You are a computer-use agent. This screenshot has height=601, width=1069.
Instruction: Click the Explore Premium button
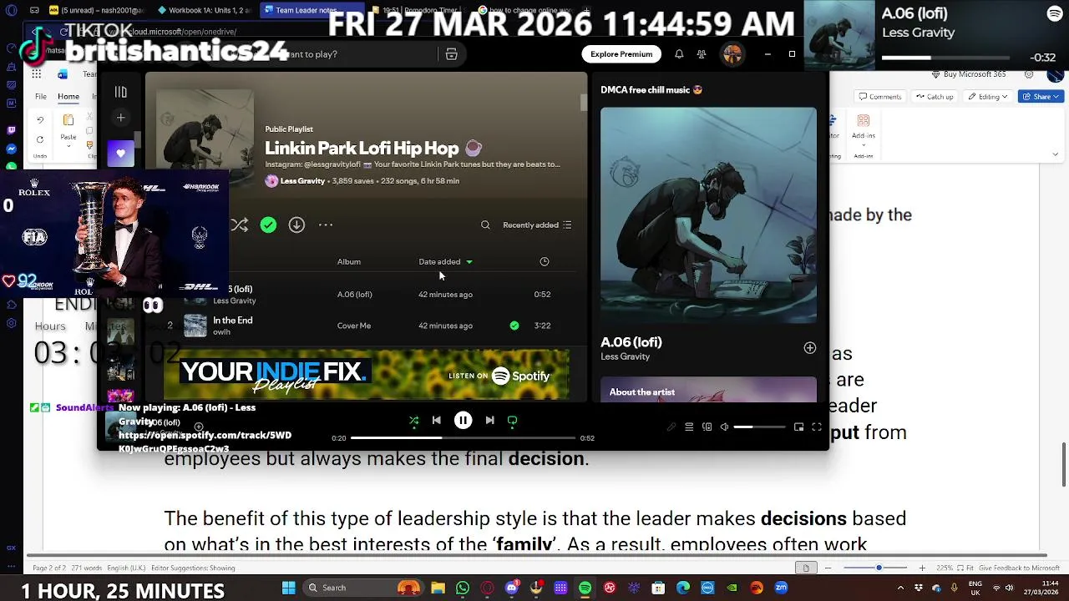coord(621,54)
